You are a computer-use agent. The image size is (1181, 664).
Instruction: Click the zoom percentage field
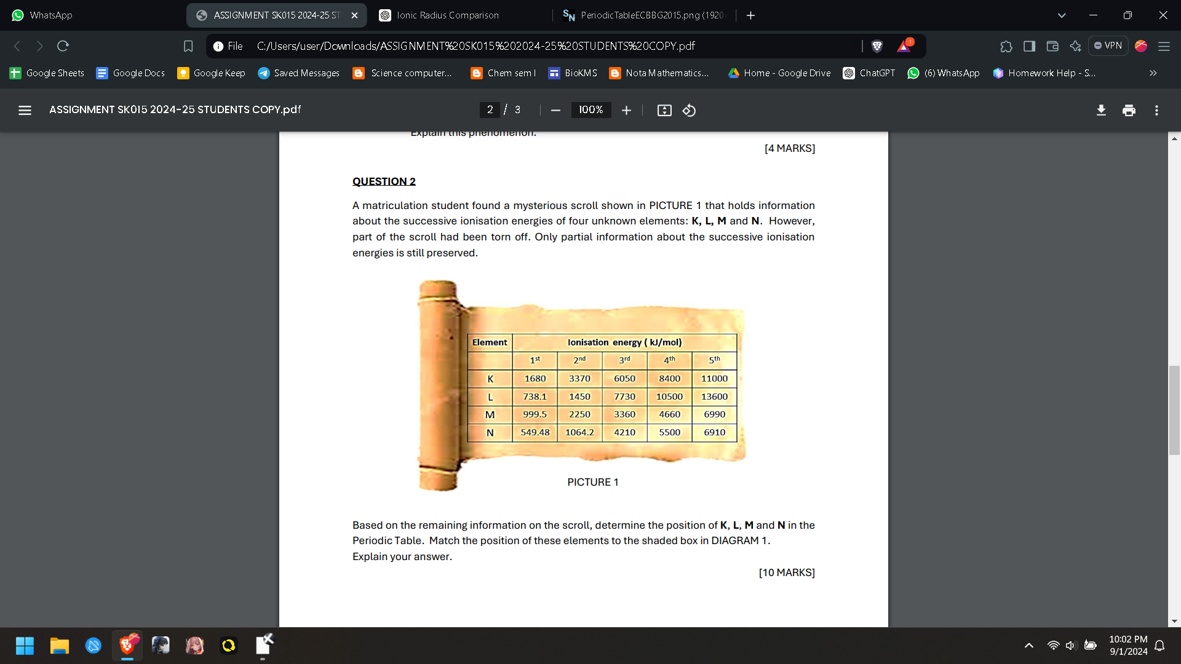point(590,109)
